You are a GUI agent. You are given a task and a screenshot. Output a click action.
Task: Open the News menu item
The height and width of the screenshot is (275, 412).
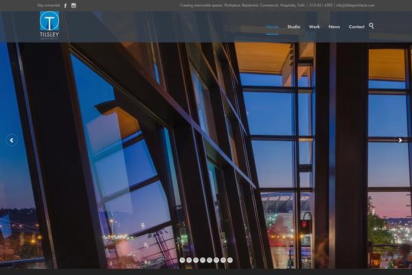[334, 27]
